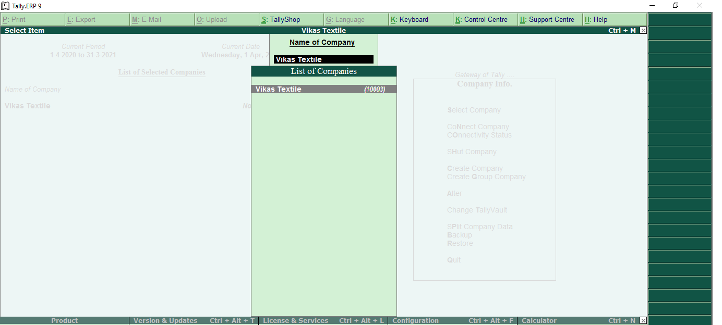Open Calculator in bottom bar
Viewport: 722px width, 325px height.
pyautogui.click(x=579, y=321)
